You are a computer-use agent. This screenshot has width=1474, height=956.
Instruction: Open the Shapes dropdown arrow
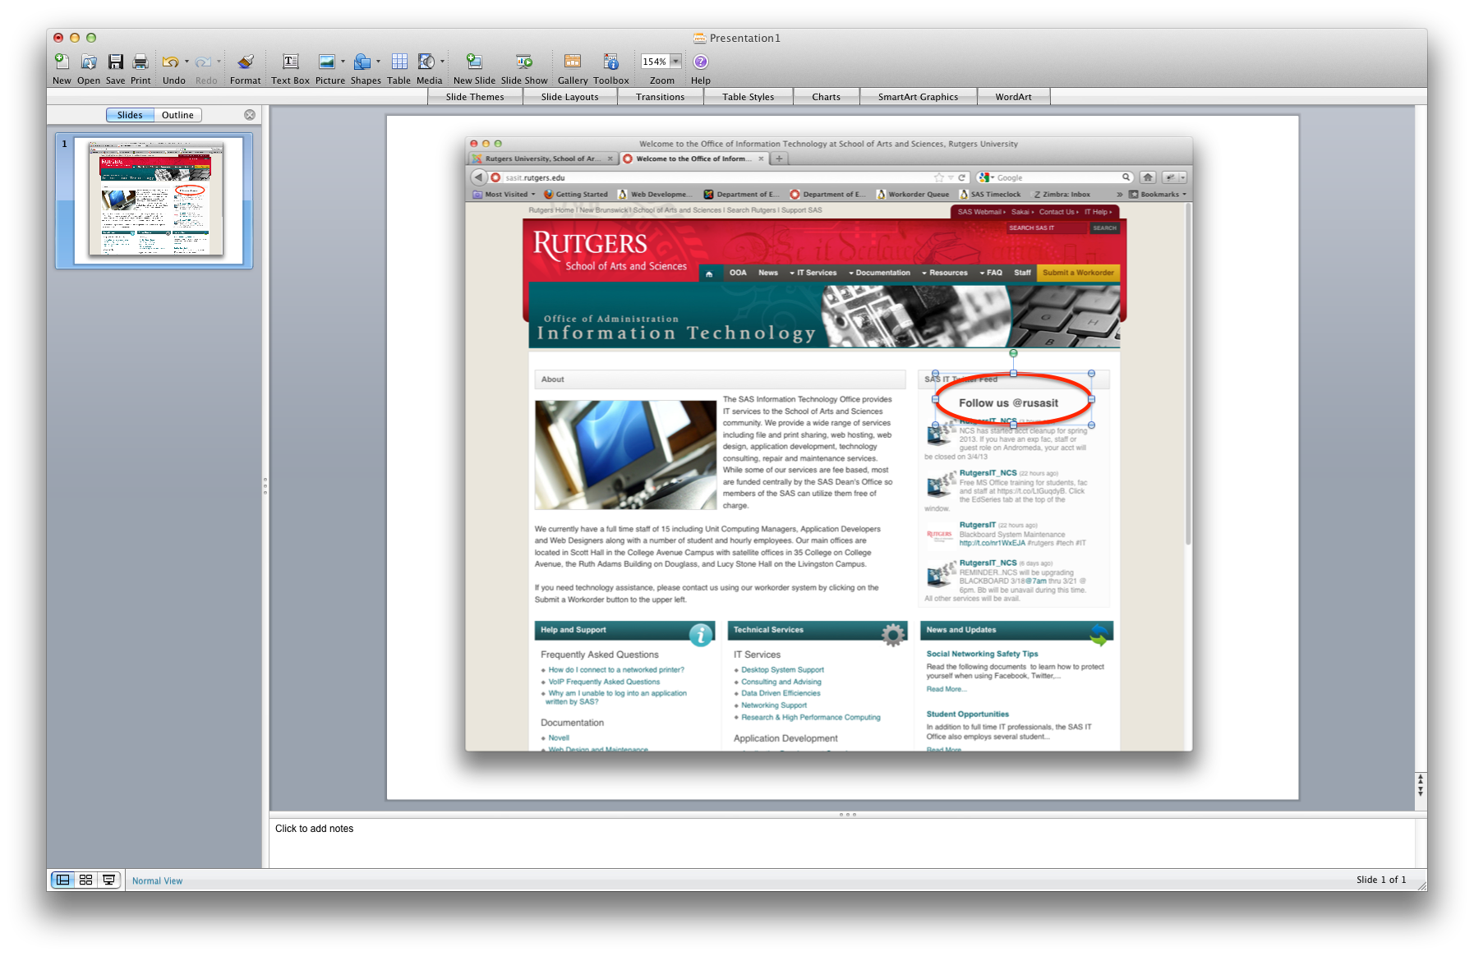[378, 62]
